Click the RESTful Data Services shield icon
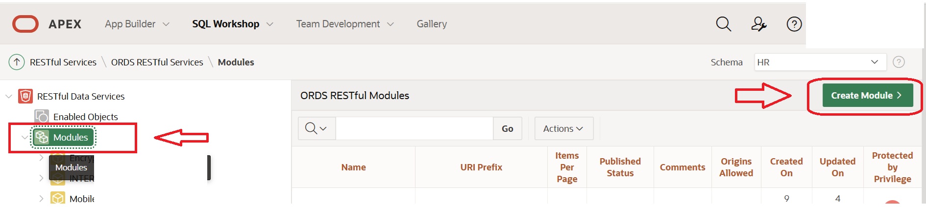926x207 pixels. [x=25, y=96]
